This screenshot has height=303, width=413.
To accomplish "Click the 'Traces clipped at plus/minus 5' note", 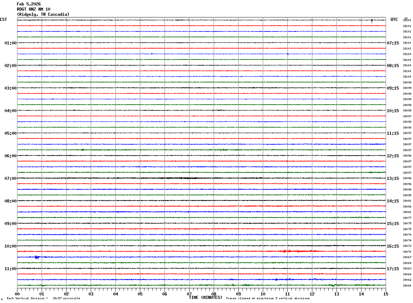I will (268, 299).
